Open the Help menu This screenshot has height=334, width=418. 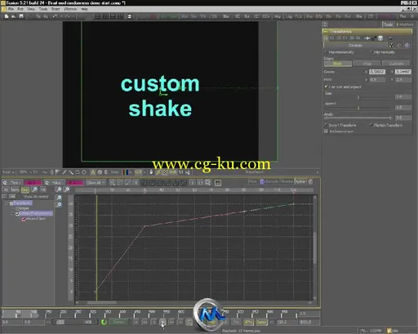click(84, 9)
